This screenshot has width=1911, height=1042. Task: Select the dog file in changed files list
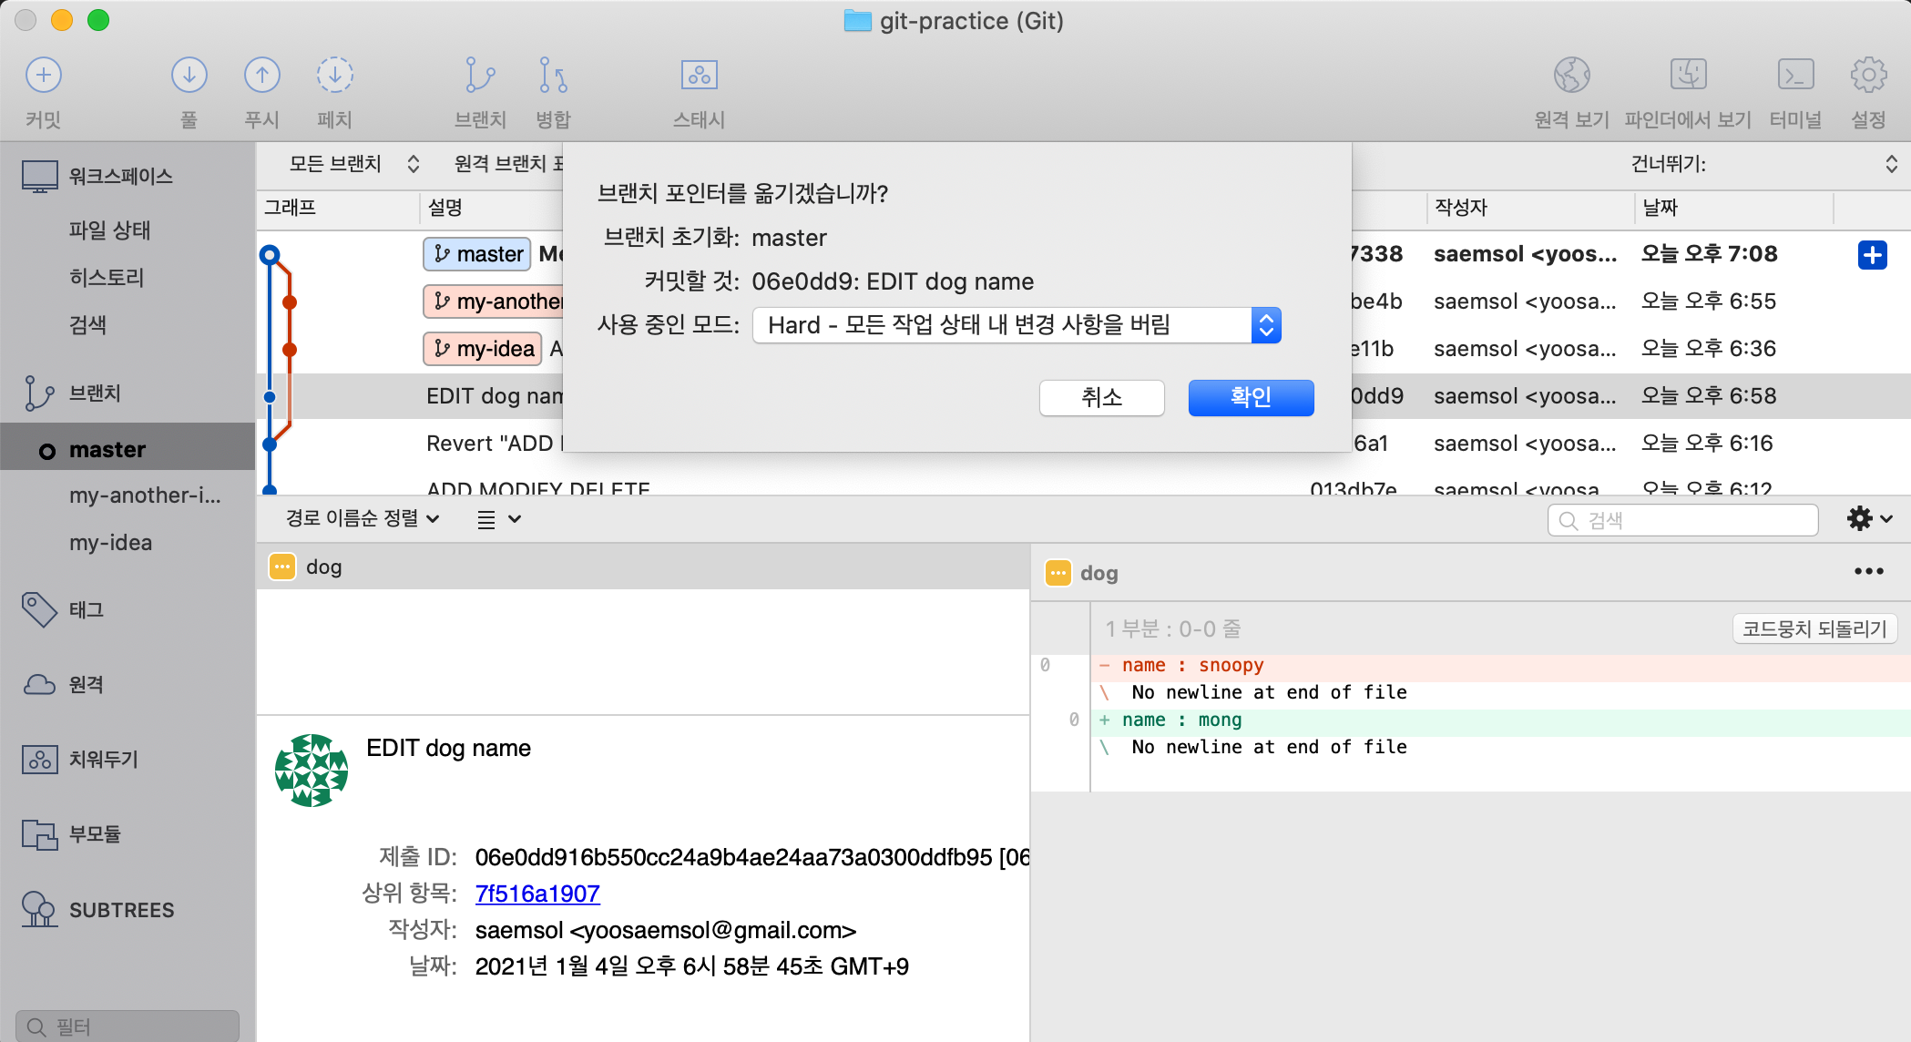coord(643,567)
